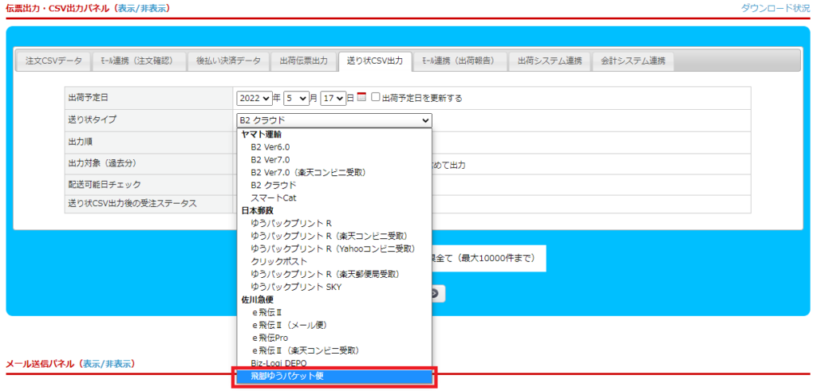817x391 pixels.
Task: Select the 送り状CSV出力 tab
Action: (x=375, y=61)
